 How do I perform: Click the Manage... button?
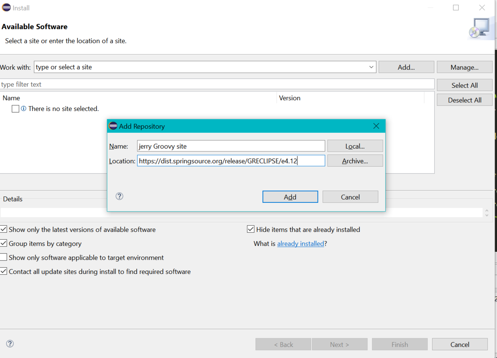[x=465, y=67]
